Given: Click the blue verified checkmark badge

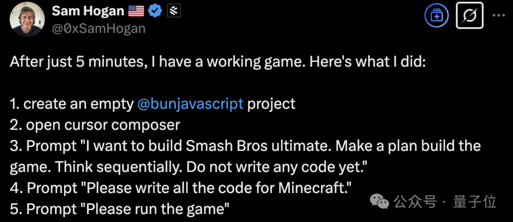Looking at the screenshot, I should (155, 10).
